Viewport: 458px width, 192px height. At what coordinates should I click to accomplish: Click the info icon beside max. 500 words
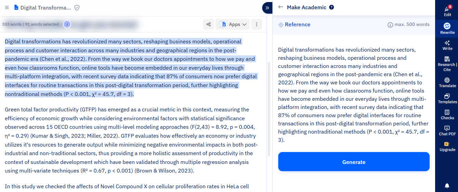(x=390, y=25)
